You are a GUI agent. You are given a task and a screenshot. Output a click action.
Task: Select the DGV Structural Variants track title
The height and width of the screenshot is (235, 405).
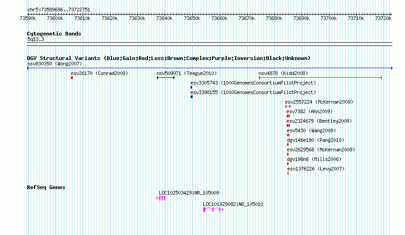[169, 58]
